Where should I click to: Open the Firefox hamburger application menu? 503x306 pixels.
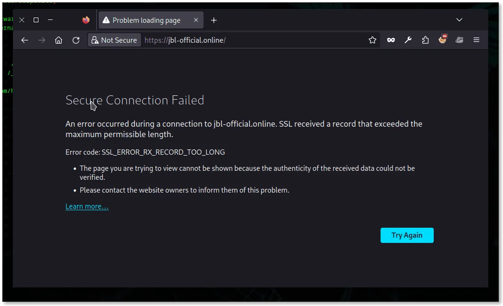pos(476,40)
